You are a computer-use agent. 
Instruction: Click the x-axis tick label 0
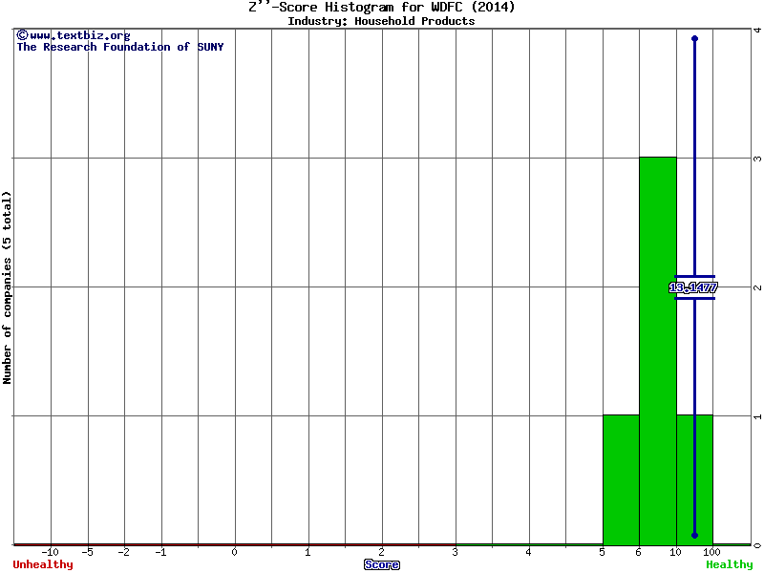tap(234, 552)
